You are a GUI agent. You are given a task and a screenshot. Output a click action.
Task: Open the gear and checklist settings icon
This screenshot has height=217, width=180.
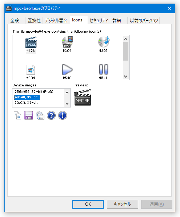point(40,115)
